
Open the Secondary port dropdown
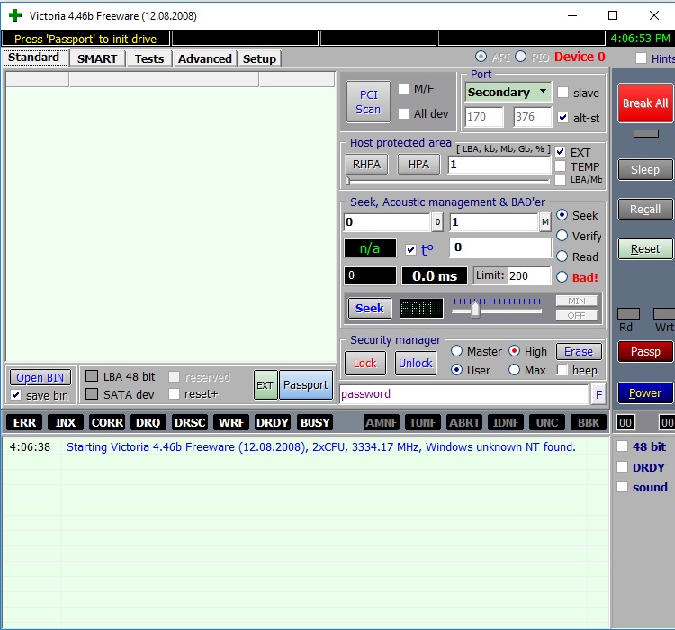click(508, 92)
